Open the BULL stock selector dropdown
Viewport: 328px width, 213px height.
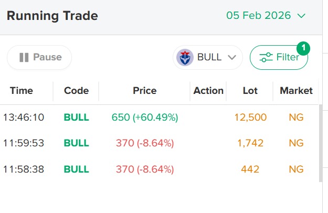(x=208, y=58)
